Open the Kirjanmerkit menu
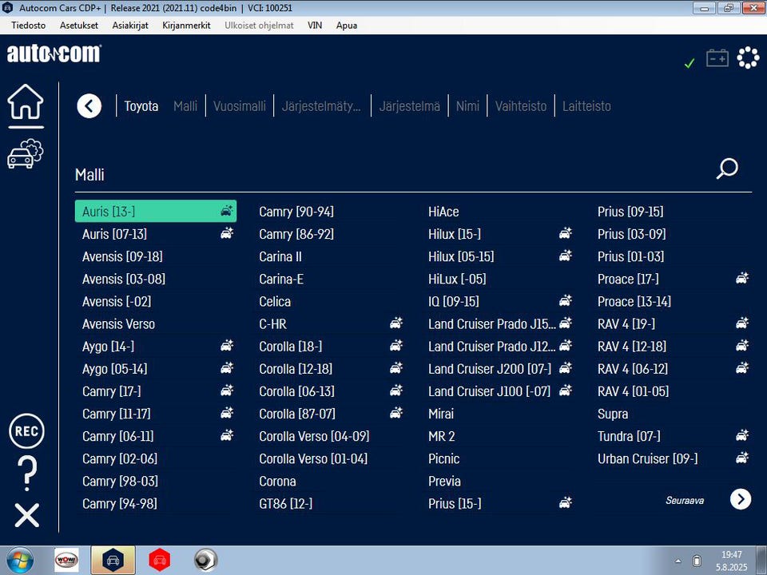The height and width of the screenshot is (575, 767). tap(186, 26)
